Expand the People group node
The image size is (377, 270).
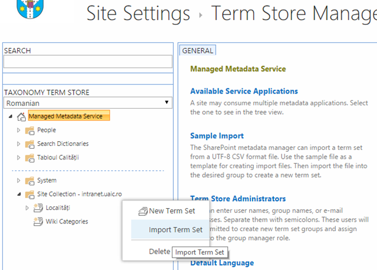point(18,130)
